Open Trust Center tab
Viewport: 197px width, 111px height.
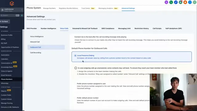[x=86, y=8]
